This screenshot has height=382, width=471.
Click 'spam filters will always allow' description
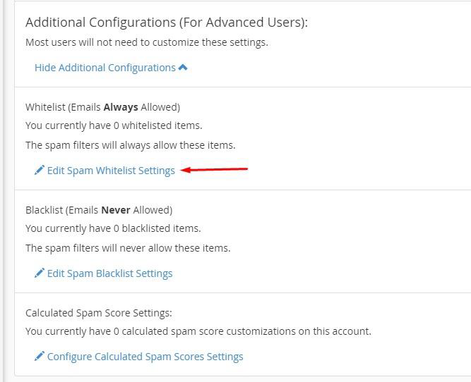[131, 145]
